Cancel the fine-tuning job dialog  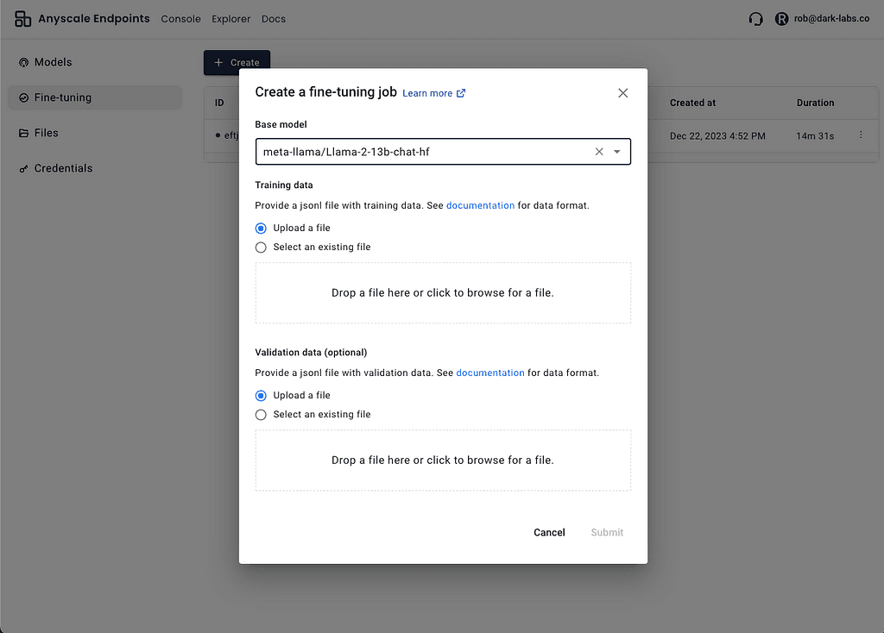[549, 533]
